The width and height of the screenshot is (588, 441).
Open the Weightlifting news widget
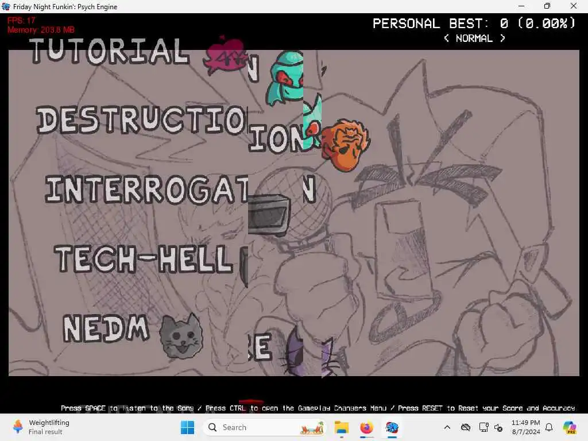41,427
